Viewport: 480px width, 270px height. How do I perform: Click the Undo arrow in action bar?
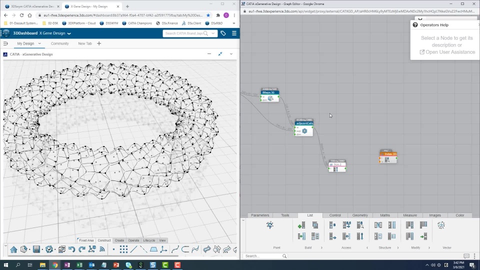pyautogui.click(x=71, y=249)
